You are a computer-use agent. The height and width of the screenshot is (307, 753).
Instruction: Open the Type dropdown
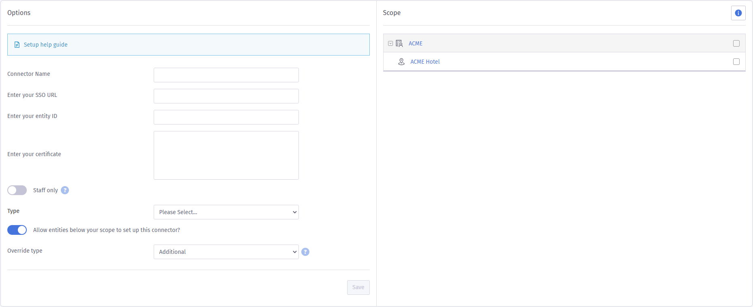tap(226, 212)
